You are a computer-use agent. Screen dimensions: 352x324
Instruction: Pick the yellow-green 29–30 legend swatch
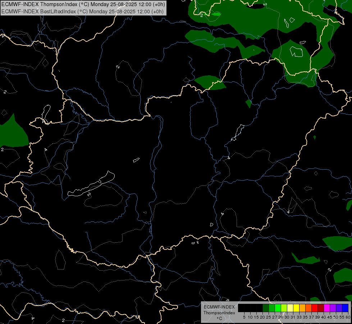(x=284, y=308)
